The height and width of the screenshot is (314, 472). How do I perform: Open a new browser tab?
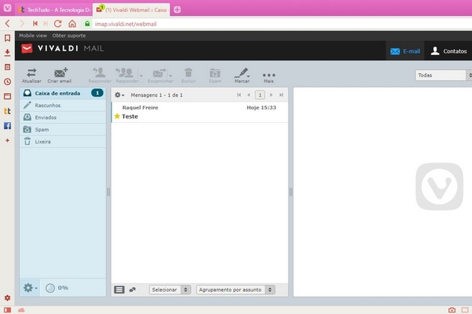(177, 10)
